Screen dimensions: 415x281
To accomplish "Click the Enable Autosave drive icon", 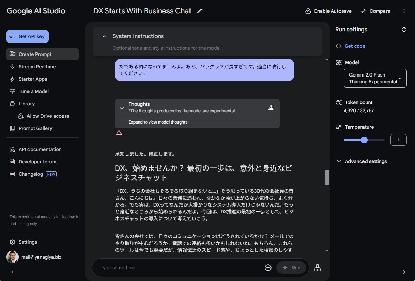I will (308, 11).
